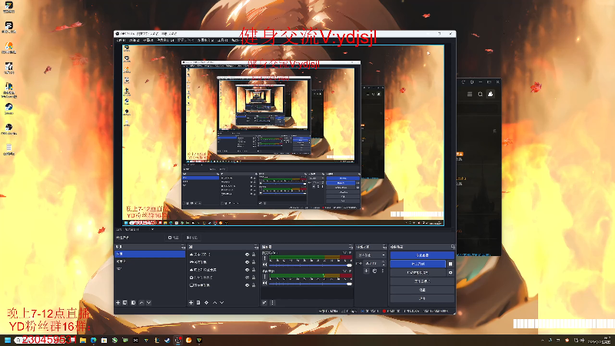Open Settings from the Controls dock
Viewport: 615px width, 346px height.
pos(422,290)
